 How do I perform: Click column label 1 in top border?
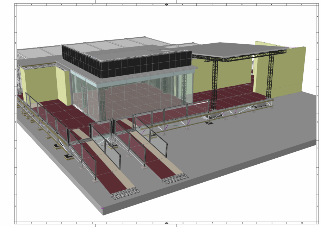31,5
